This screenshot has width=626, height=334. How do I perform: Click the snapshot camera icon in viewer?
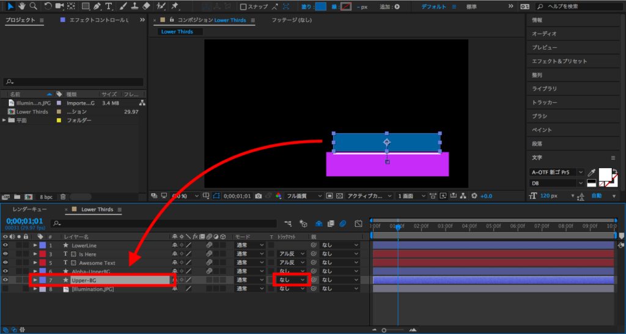(259, 196)
